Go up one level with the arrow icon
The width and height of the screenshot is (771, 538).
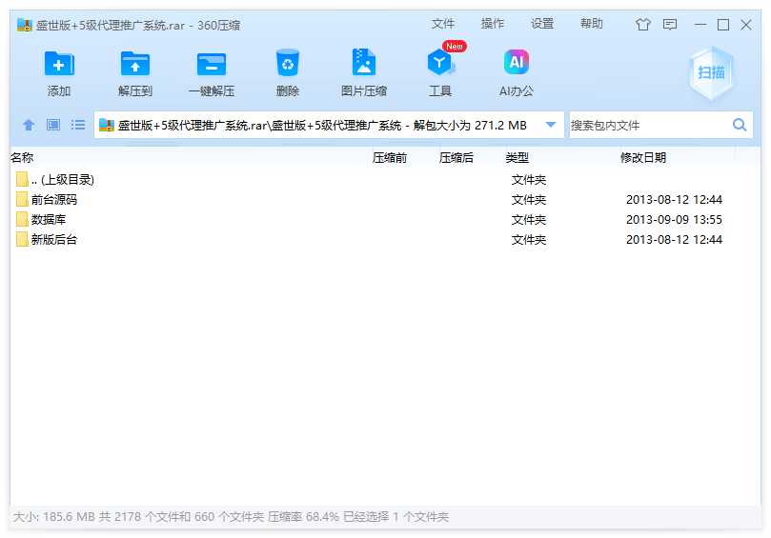point(29,125)
